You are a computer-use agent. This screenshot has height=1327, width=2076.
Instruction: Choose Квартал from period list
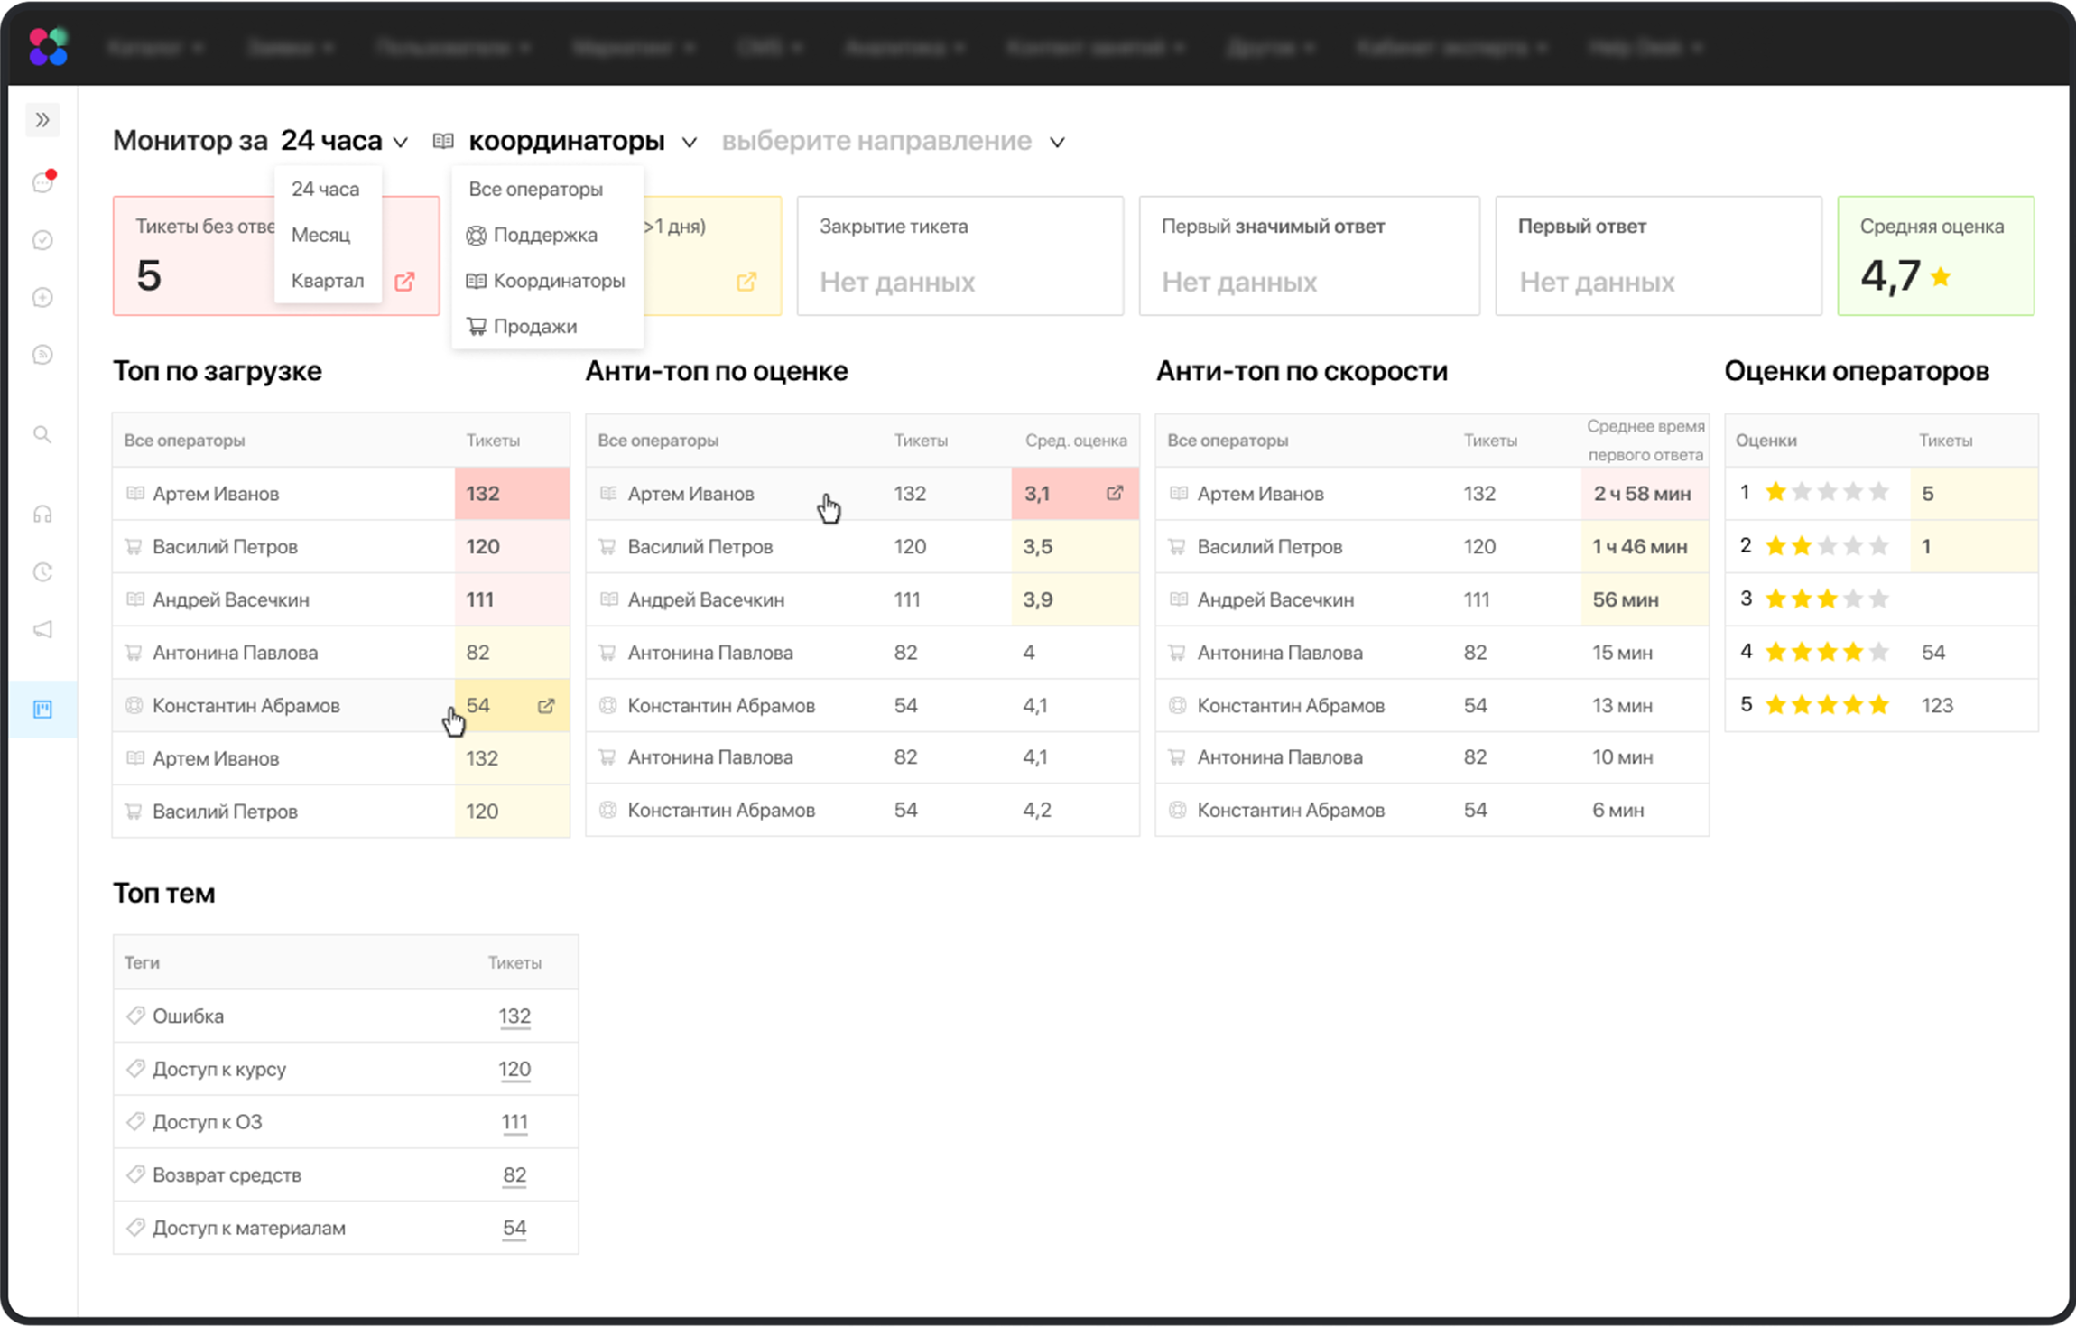coord(327,281)
